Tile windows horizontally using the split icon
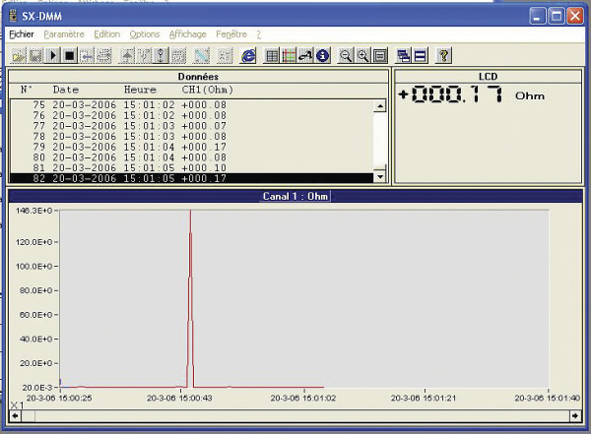Image resolution: width=591 pixels, height=434 pixels. pyautogui.click(x=421, y=56)
